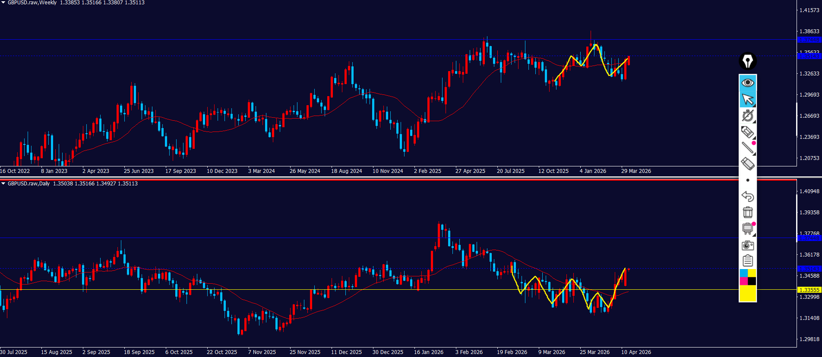Toggle the crossed-out stopwatch timer icon

click(748, 116)
